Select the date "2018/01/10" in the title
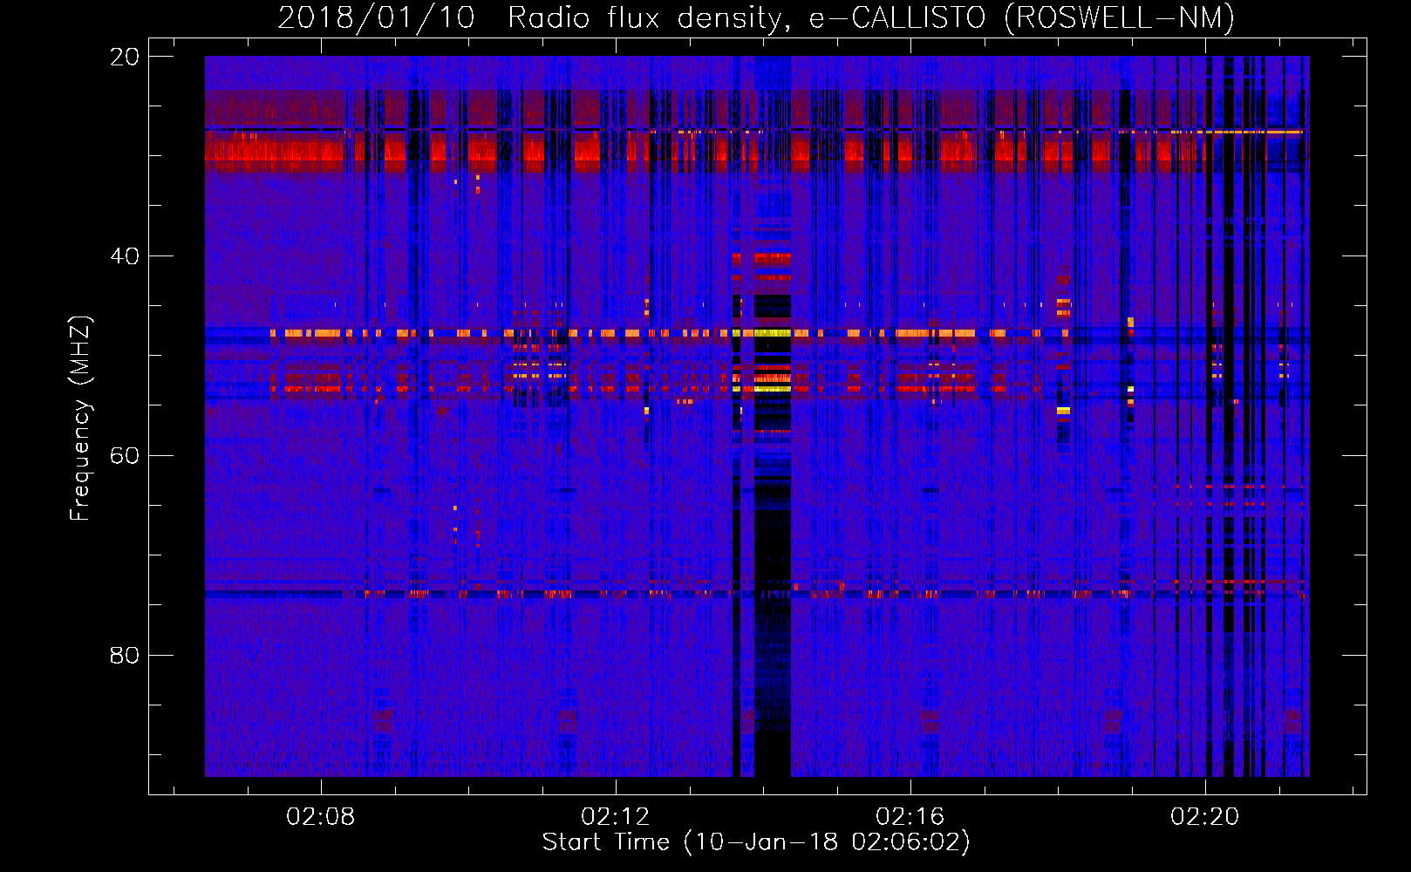 point(377,18)
